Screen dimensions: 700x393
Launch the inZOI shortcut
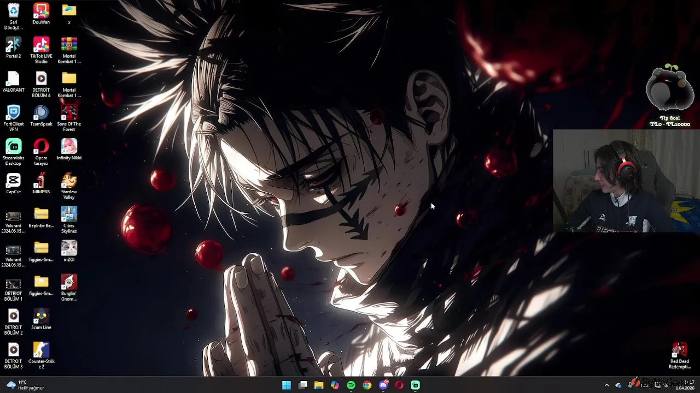coord(69,251)
